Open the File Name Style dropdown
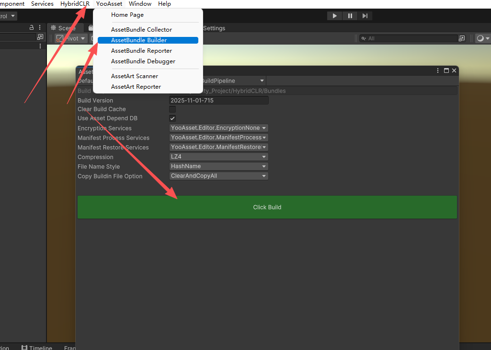The image size is (491, 350). tap(218, 166)
